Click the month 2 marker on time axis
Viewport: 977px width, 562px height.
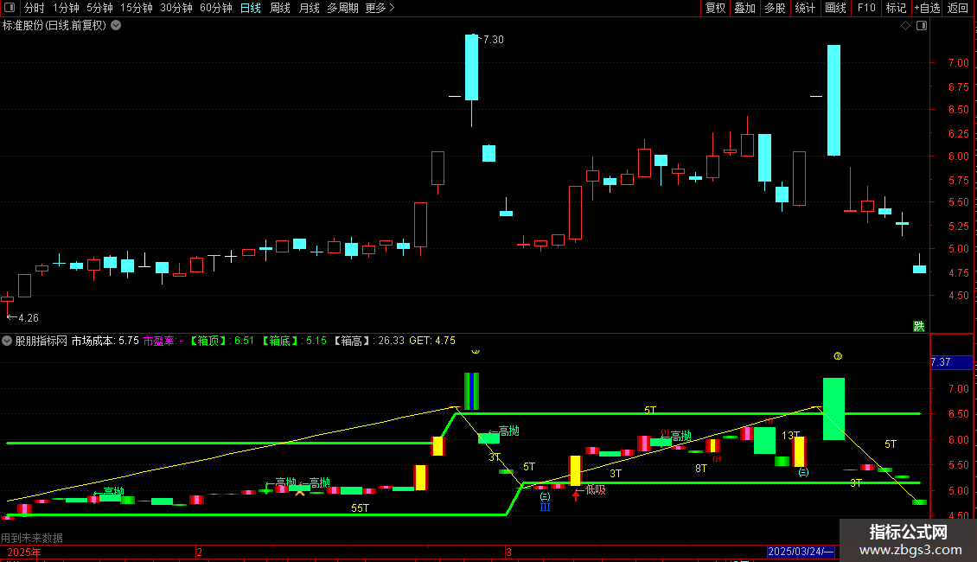pyautogui.click(x=199, y=552)
